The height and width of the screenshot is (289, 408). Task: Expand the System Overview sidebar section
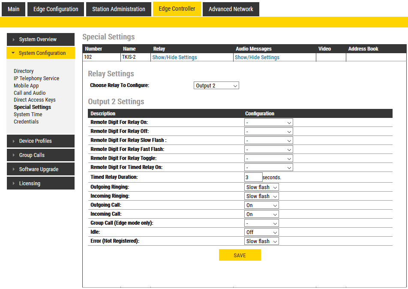click(x=41, y=39)
